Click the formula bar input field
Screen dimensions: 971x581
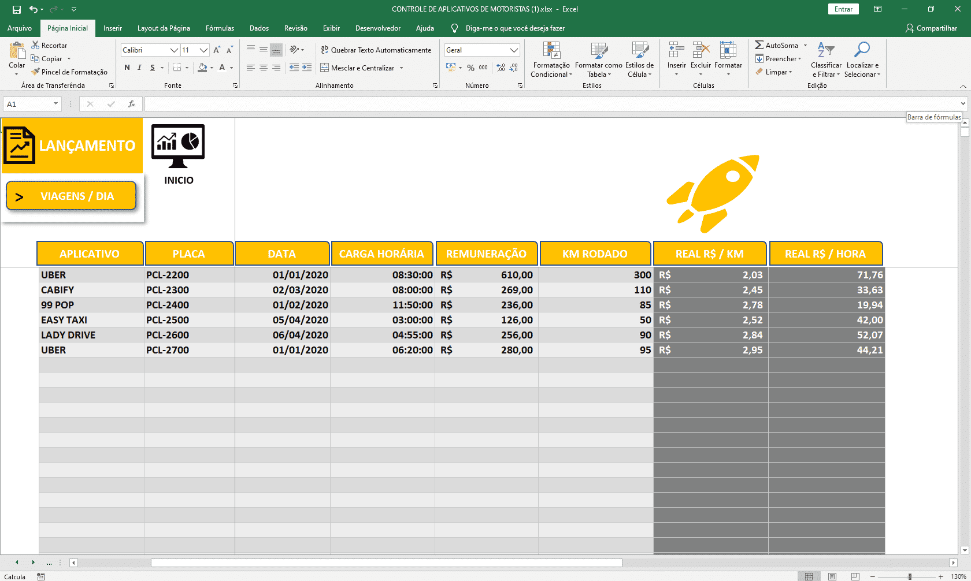point(552,104)
